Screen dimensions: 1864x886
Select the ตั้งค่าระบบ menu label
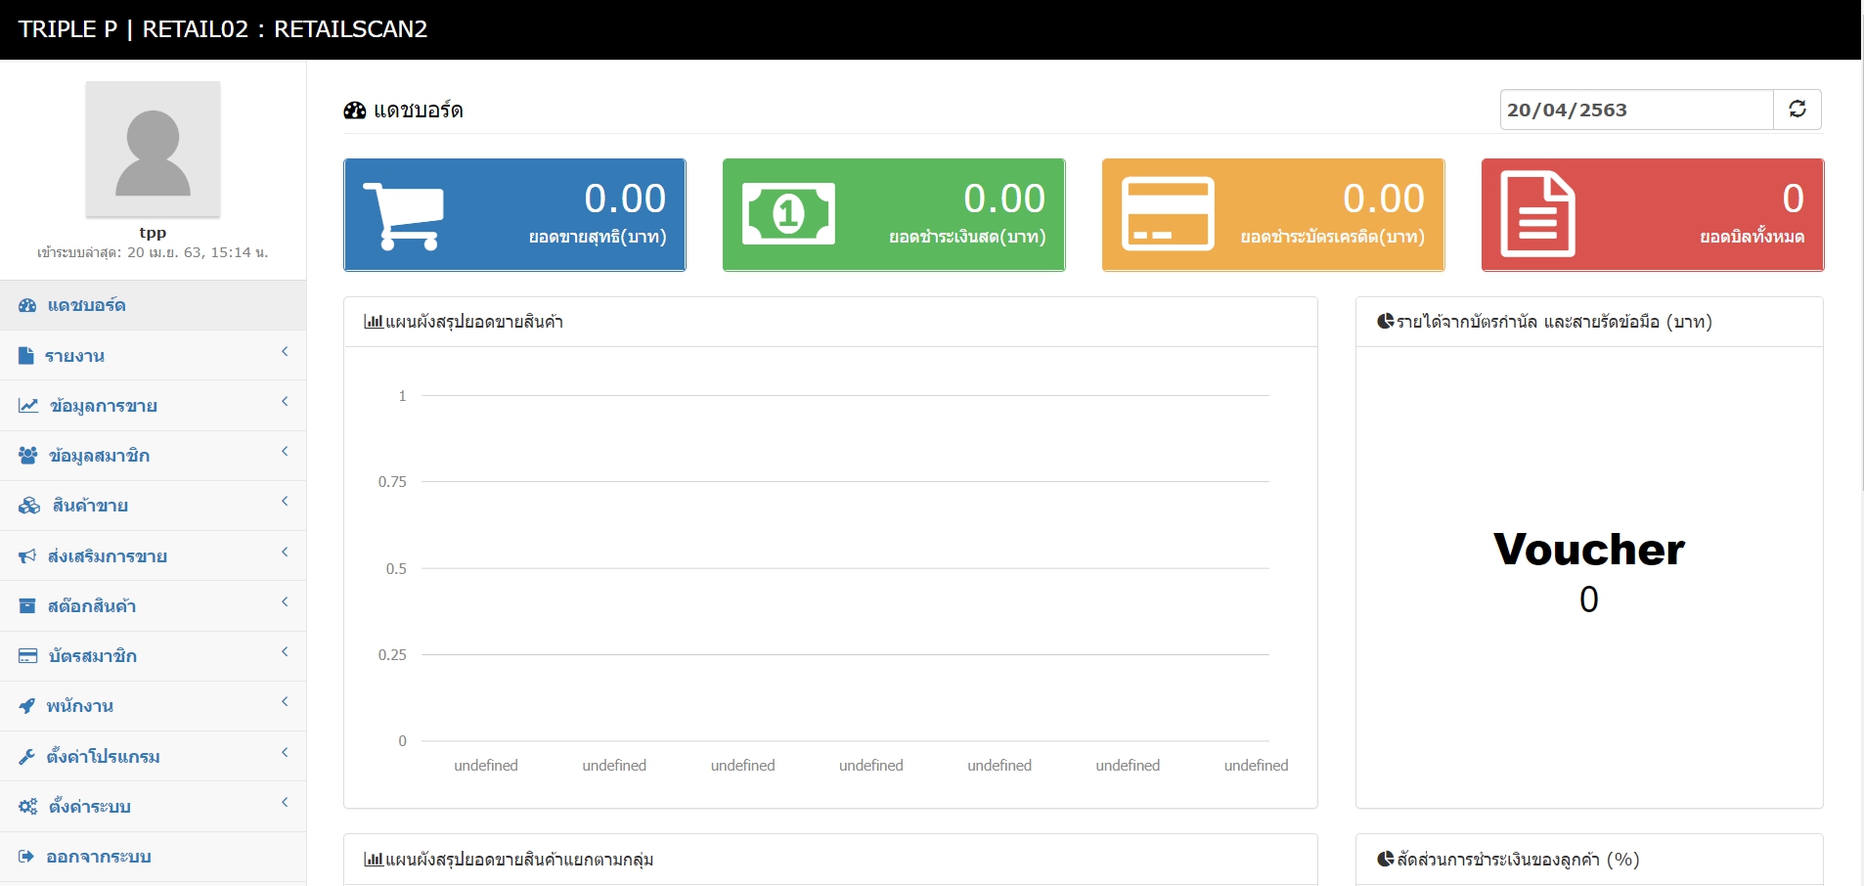(x=90, y=806)
